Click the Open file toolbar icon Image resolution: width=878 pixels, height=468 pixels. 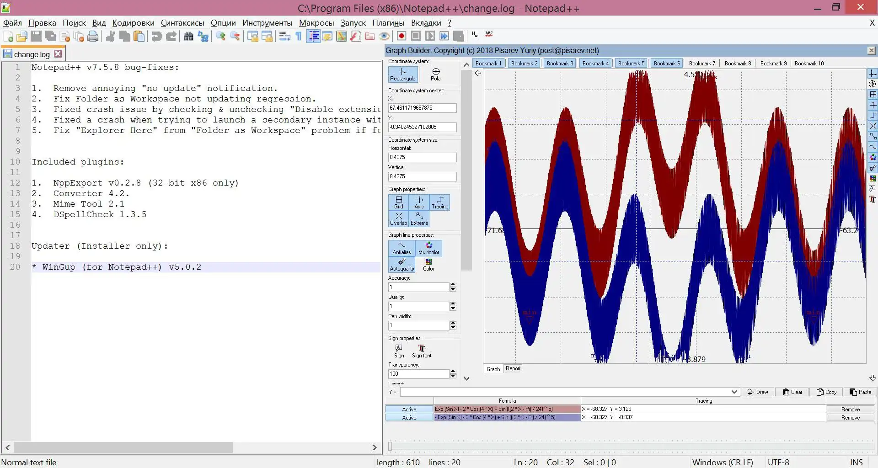tap(22, 37)
